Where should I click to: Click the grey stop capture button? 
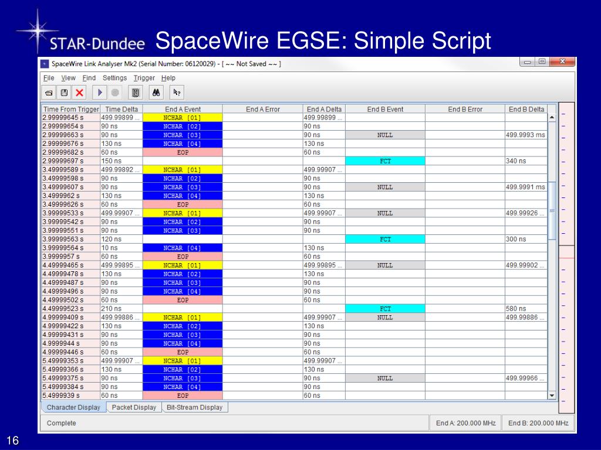pyautogui.click(x=115, y=93)
